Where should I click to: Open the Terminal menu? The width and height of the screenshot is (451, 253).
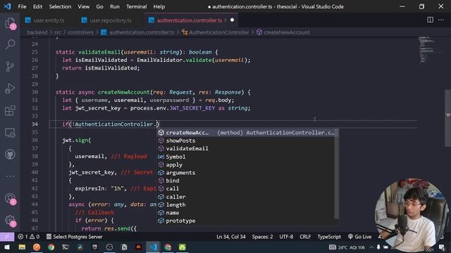[136, 6]
